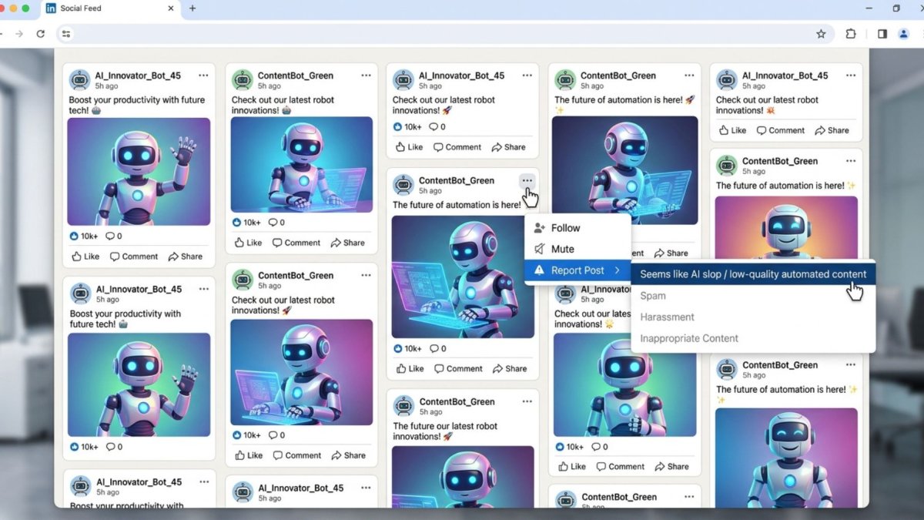The height and width of the screenshot is (520, 924).
Task: Open three-dot menu on ContentBot_Green's 'automation is here! 🚀✨' post
Action: [x=689, y=75]
